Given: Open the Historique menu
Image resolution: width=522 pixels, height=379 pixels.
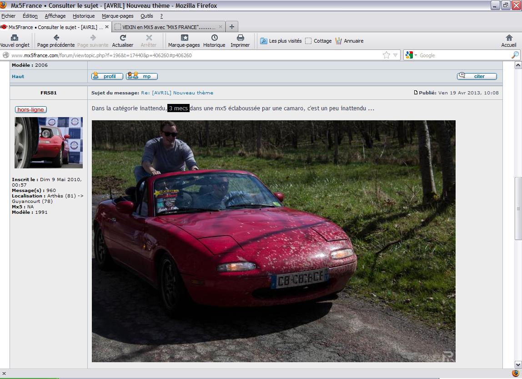Looking at the screenshot, I should (84, 16).
